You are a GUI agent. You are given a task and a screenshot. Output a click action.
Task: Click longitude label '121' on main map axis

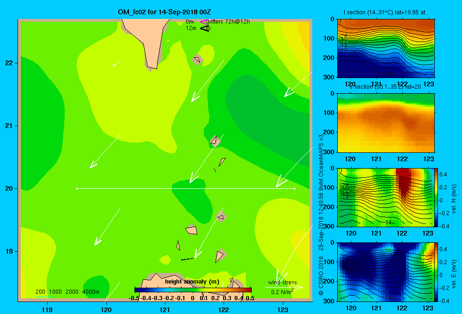165,309
